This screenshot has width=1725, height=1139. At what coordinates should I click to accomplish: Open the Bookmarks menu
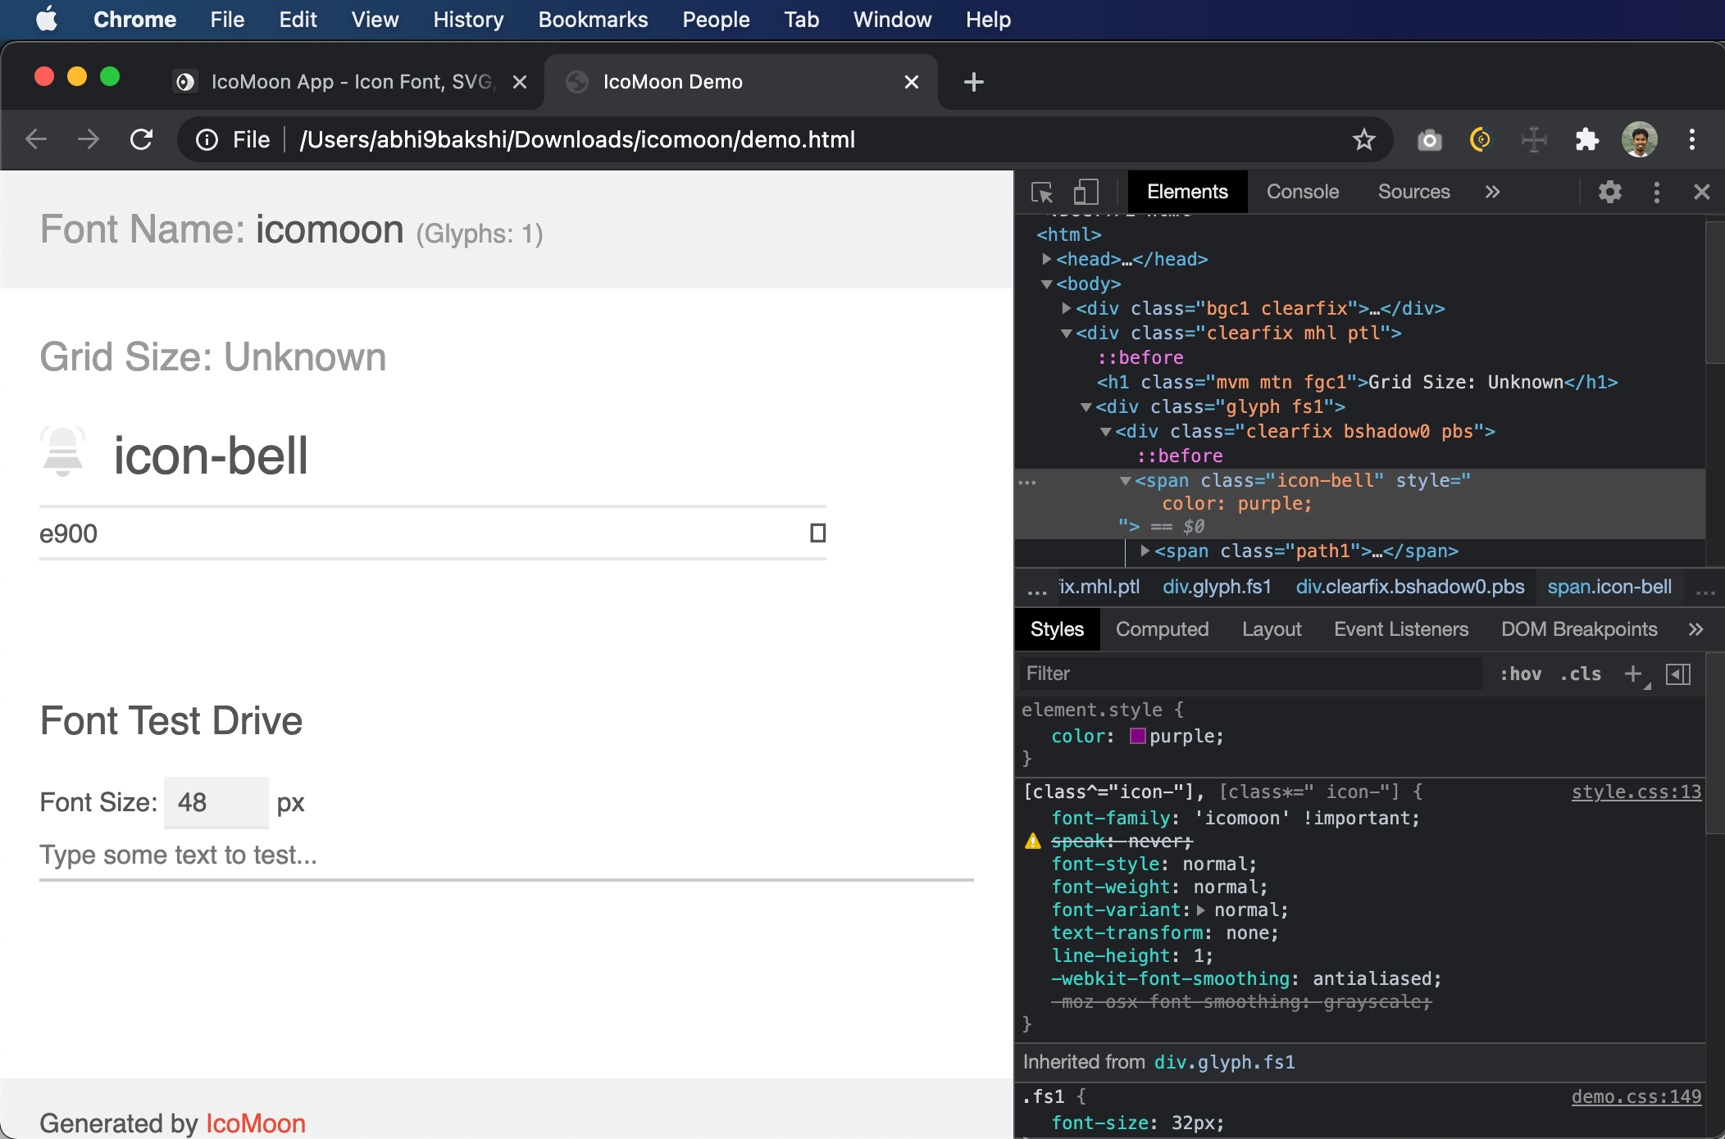point(593,20)
